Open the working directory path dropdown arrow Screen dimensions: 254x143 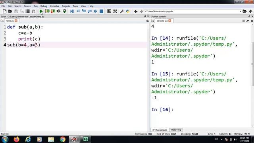pyautogui.click(x=241, y=12)
